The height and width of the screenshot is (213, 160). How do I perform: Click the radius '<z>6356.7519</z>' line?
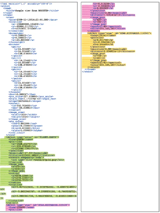click(x=22, y=180)
